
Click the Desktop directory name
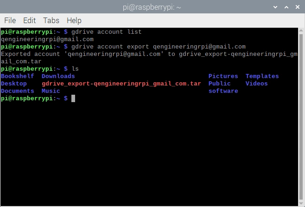tap(14, 84)
